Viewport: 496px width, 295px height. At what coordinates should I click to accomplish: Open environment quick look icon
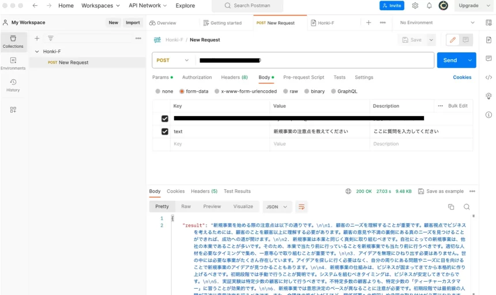[489, 23]
